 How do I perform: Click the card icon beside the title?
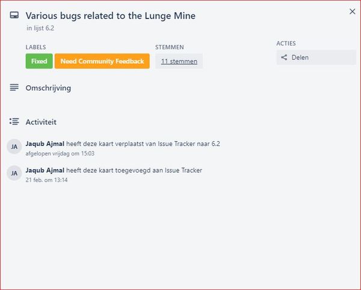click(14, 15)
